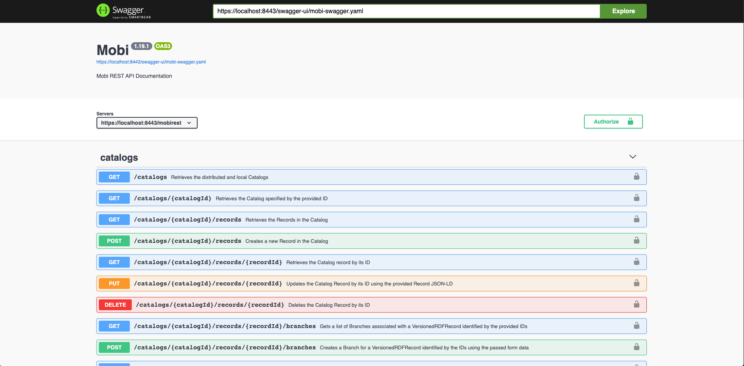Screen dimensions: 744x366
Task: Click the Swagger logo in the header
Action: coord(123,10)
